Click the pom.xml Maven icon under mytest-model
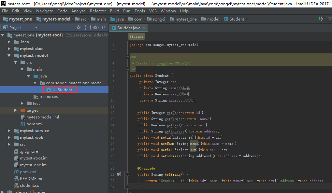This screenshot has width=332, height=193. pos(23,124)
